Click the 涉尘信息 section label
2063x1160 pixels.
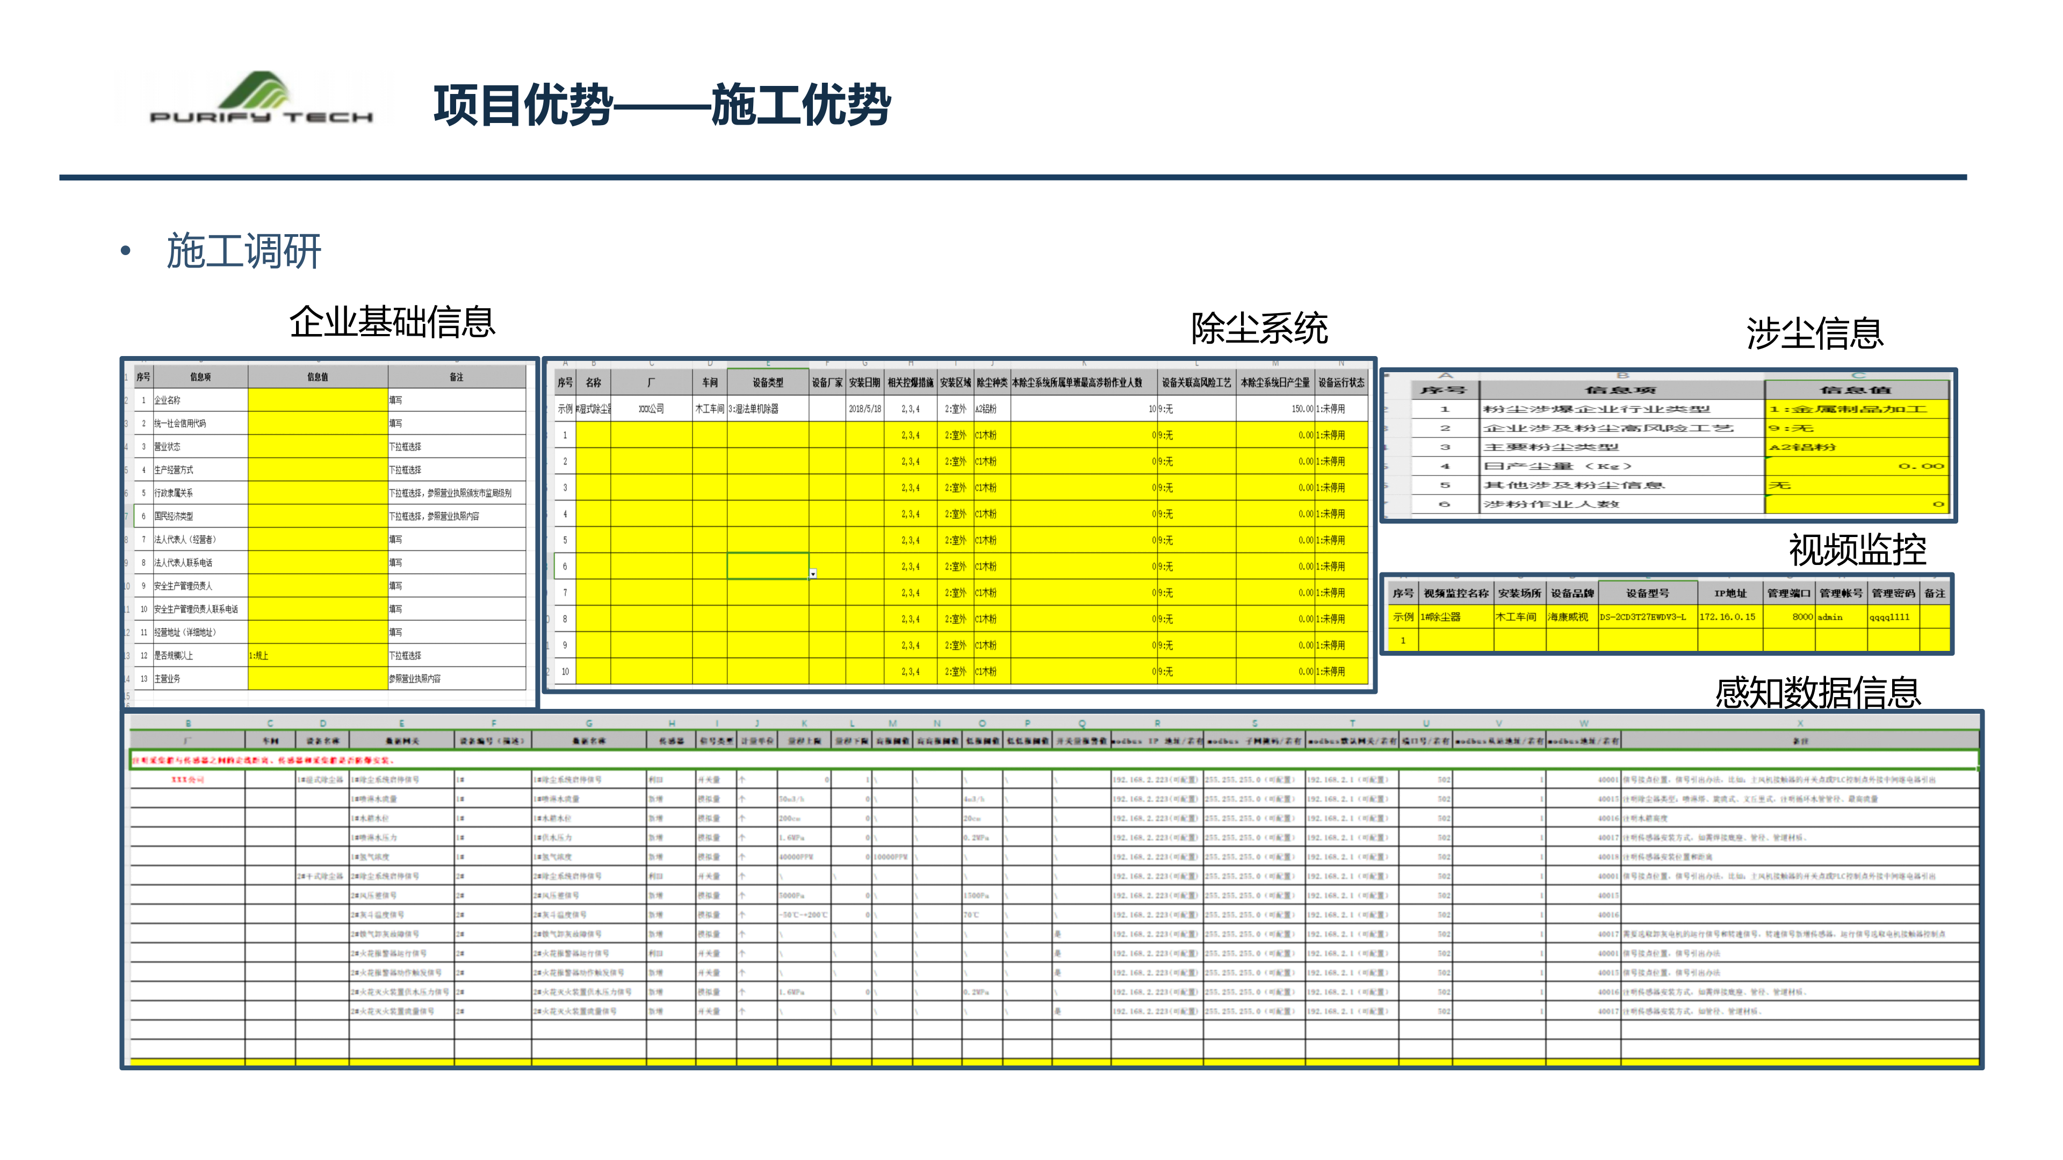coord(1815,333)
